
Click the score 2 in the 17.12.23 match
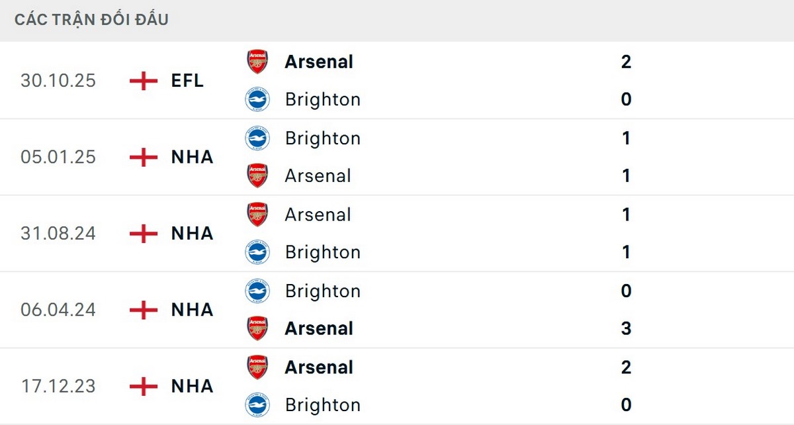click(626, 367)
